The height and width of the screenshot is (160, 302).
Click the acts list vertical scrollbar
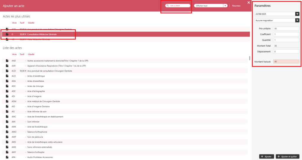coord(250,58)
